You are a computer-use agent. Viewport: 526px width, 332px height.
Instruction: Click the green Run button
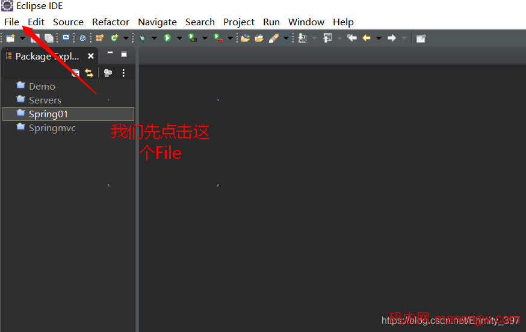(x=167, y=38)
